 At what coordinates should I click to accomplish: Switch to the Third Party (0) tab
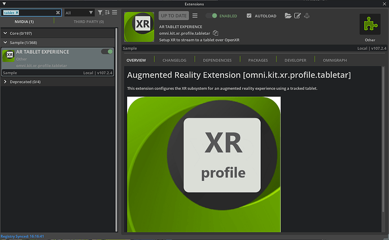pos(89,21)
